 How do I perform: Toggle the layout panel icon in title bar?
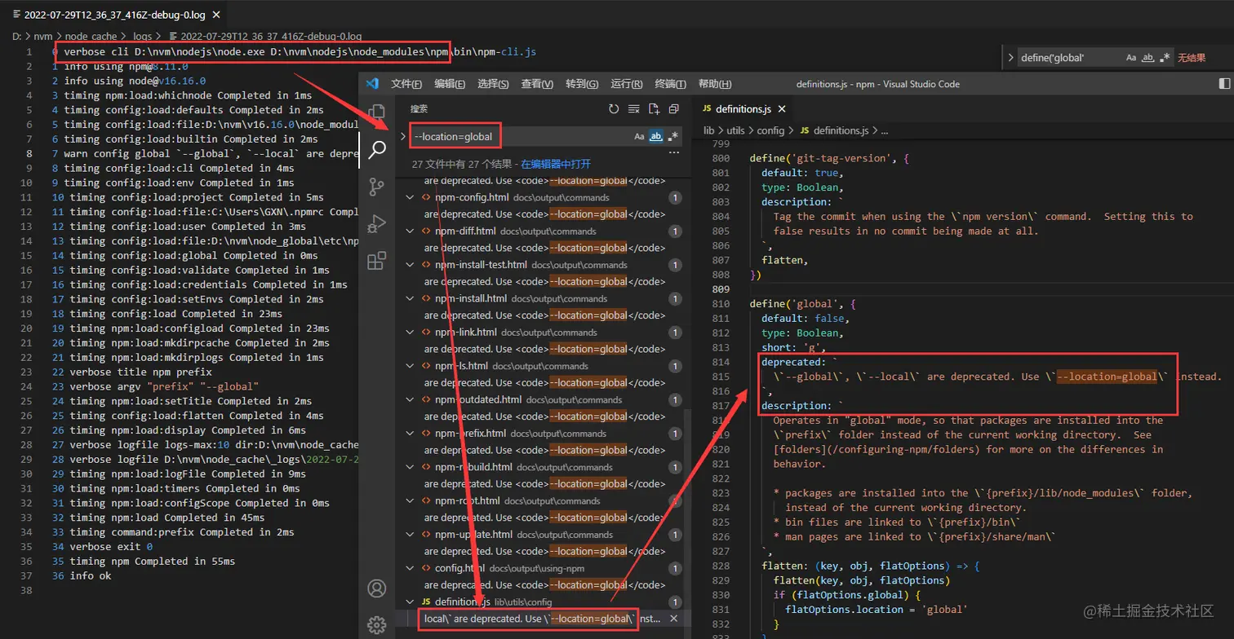coord(1224,84)
